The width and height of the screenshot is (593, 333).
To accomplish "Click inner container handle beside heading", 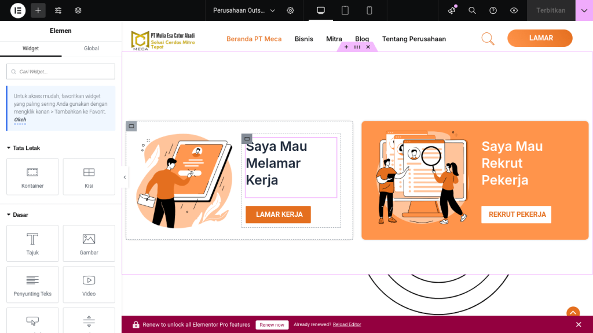I will pos(247,139).
